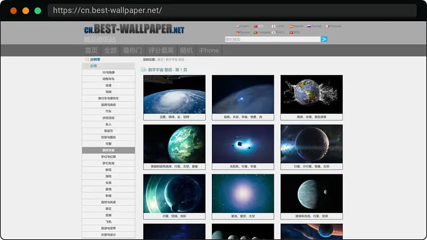Screen dimensions: 427x240
Task: Click the wallpaper search input field
Action: click(273, 39)
